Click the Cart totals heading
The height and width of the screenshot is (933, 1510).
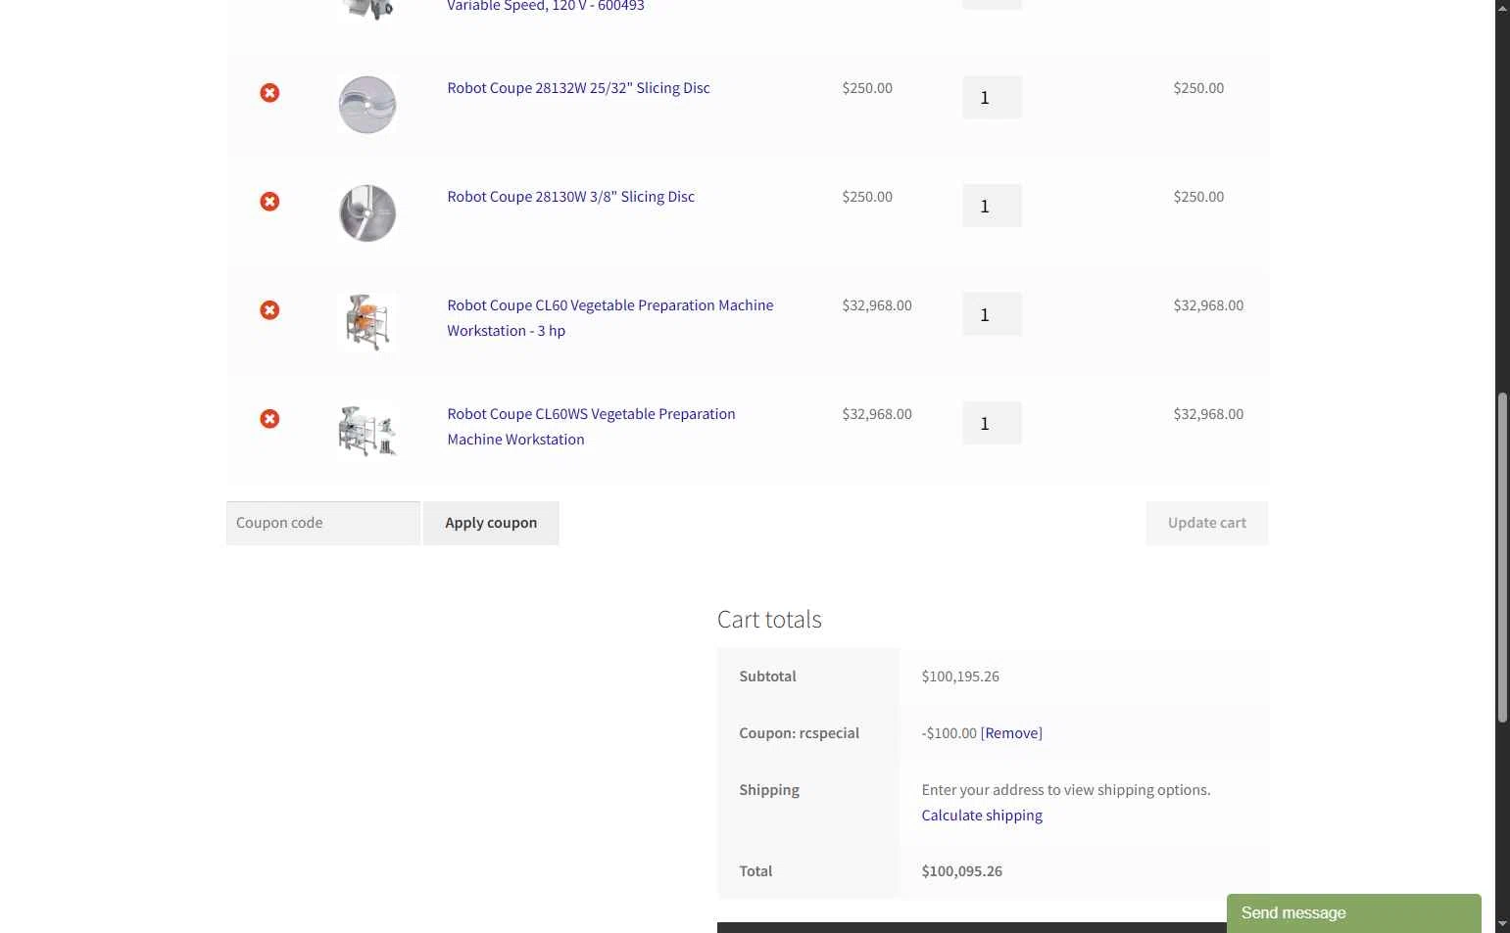click(x=769, y=620)
